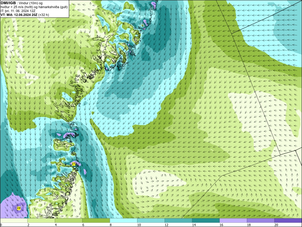Select the 6–8 m/s legend color
The image size is (302, 227).
(96, 220)
